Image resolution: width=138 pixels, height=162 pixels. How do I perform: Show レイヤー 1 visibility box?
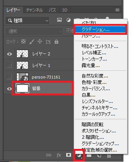tap(9, 65)
